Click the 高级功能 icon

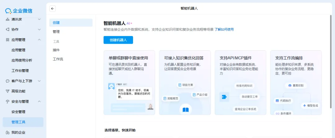(7, 91)
